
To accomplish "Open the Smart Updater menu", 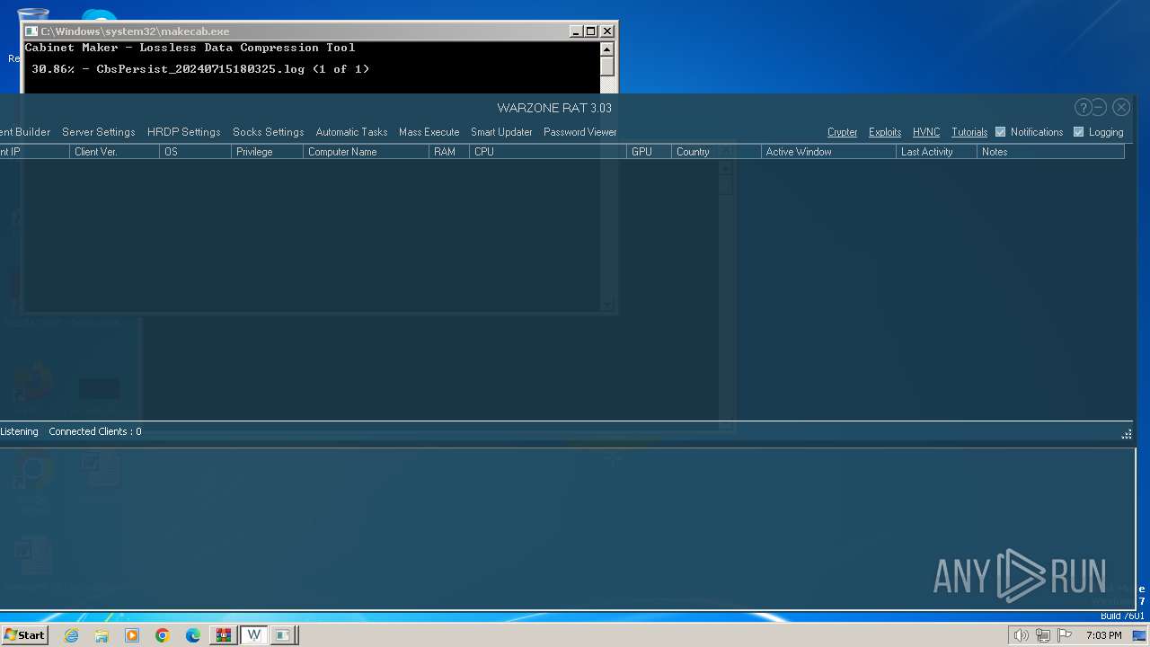I will tap(501, 132).
